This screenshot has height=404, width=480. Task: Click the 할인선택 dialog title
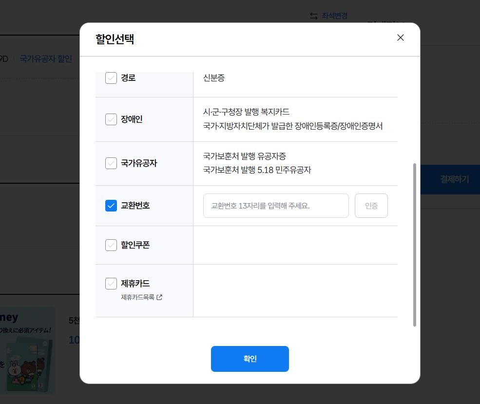tap(115, 39)
